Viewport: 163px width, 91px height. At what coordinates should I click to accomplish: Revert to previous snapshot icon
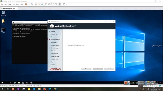39,4
